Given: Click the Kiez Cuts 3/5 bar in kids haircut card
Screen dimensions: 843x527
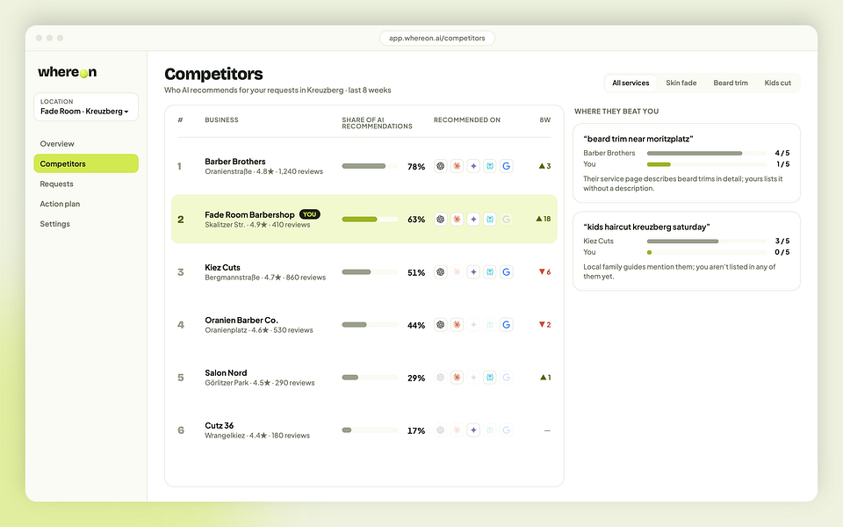Looking at the screenshot, I should (706, 242).
